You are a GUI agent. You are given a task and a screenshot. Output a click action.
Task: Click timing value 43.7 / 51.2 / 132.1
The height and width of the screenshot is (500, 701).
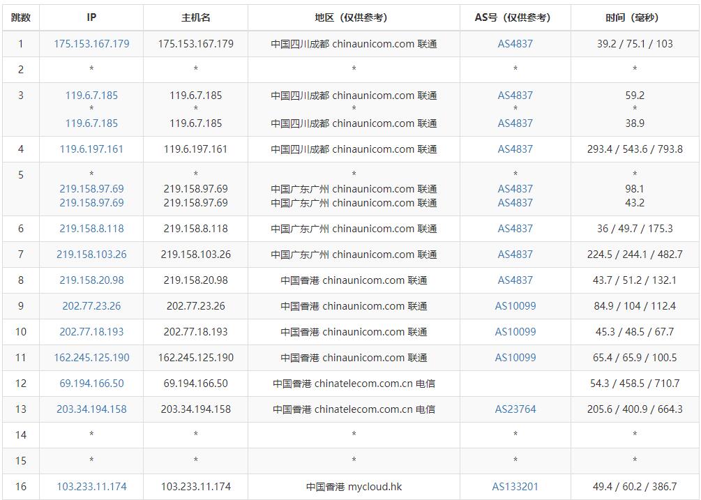pyautogui.click(x=635, y=280)
